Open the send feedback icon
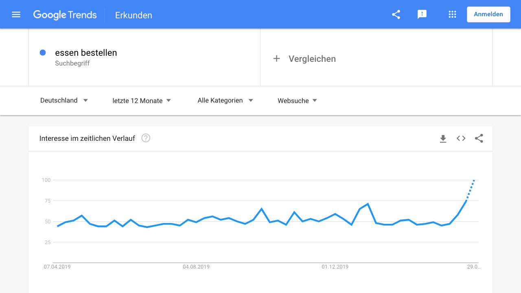 pyautogui.click(x=422, y=15)
